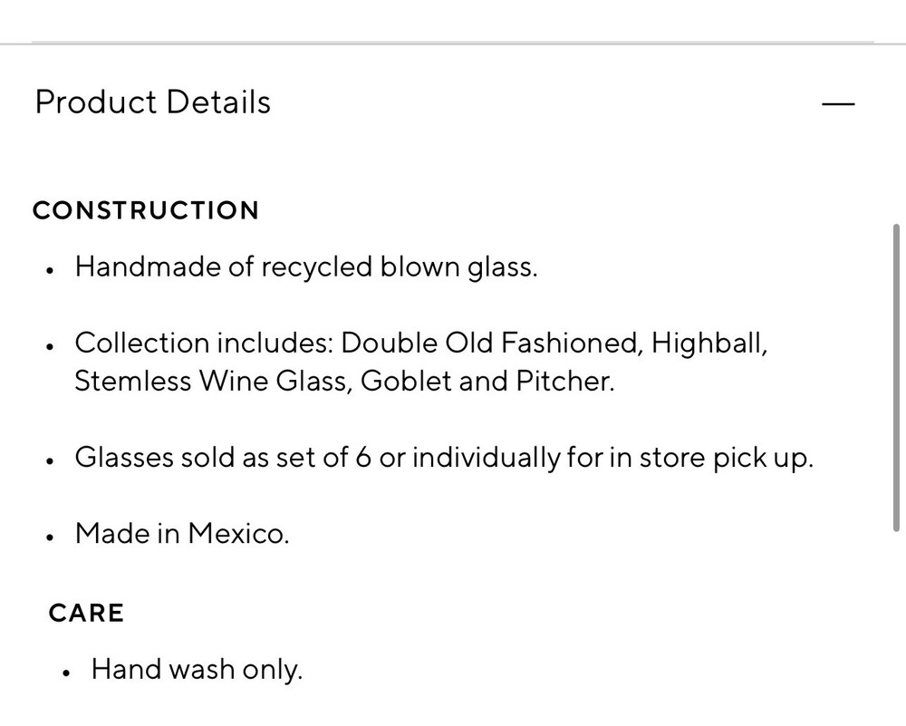Click the bullet before 'Hand wash only'
The height and width of the screenshot is (726, 906).
point(67,673)
